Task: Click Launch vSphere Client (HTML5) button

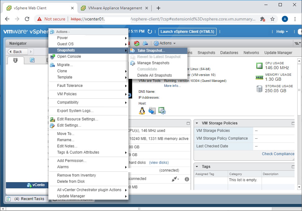Action: pyautogui.click(x=187, y=32)
